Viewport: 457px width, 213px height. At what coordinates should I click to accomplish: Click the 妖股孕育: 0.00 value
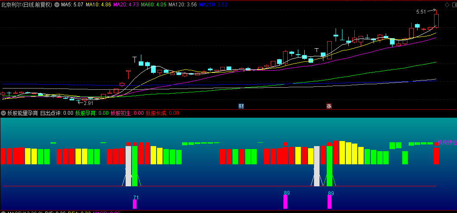pos(92,113)
